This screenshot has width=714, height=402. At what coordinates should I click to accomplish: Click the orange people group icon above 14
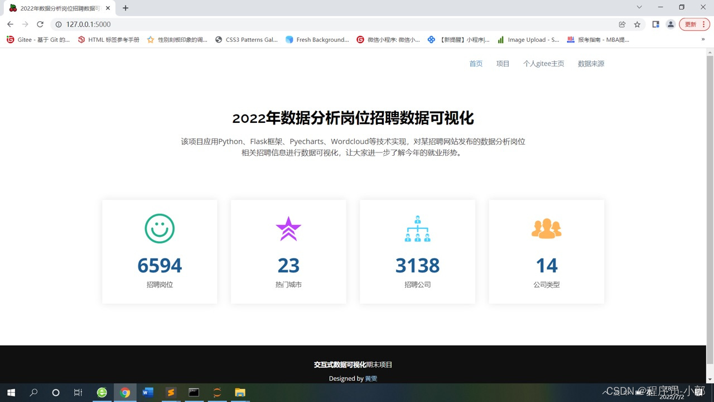(547, 228)
